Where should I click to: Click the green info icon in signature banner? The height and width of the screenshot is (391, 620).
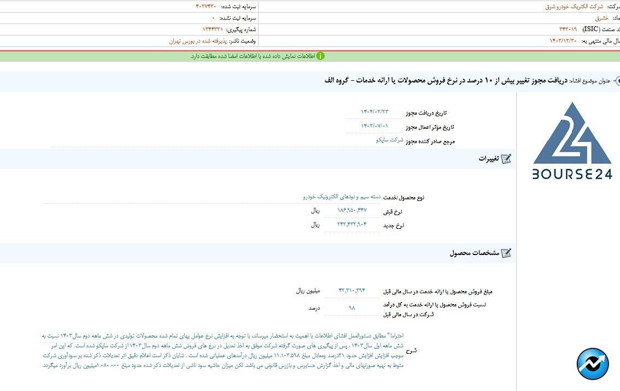(320, 56)
